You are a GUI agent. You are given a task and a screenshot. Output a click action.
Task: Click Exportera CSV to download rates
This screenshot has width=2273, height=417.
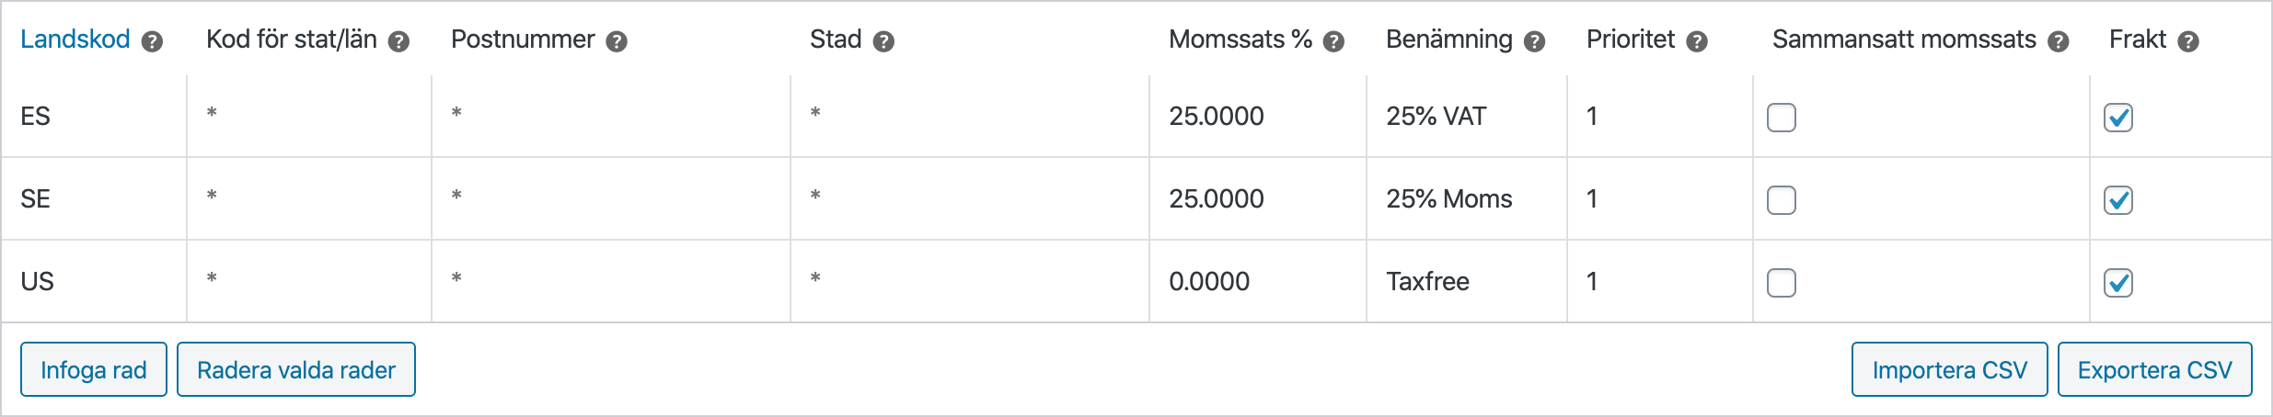tap(2154, 369)
